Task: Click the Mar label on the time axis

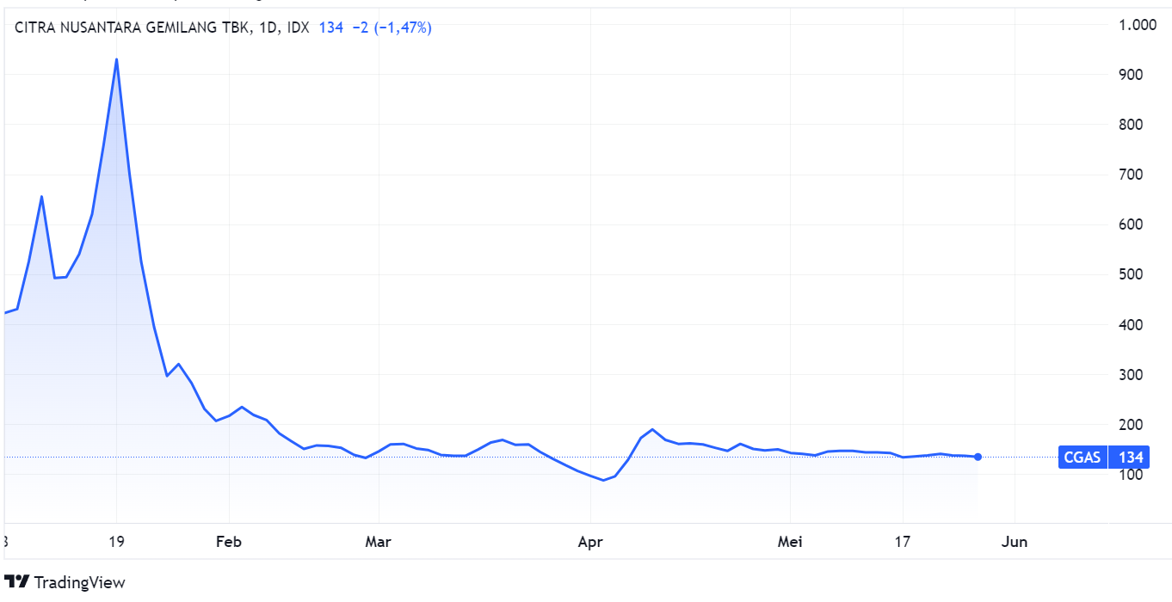Action: [x=378, y=542]
